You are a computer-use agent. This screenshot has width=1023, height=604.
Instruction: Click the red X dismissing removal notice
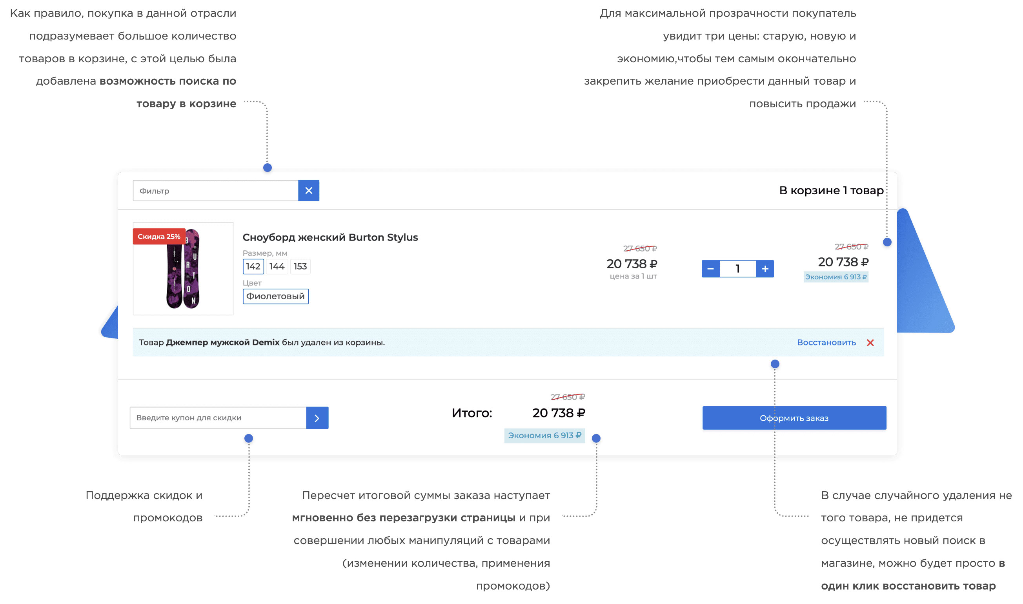(870, 343)
